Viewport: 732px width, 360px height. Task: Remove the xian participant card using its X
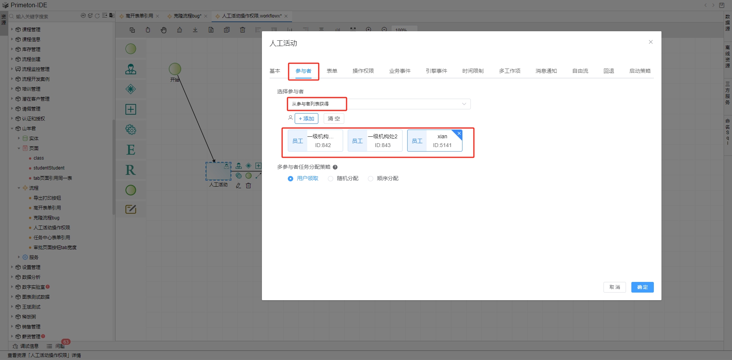[459, 133]
